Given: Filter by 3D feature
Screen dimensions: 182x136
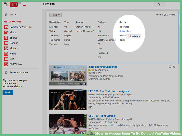Looking at the screenshot, I should pyautogui.click(x=99, y=44).
